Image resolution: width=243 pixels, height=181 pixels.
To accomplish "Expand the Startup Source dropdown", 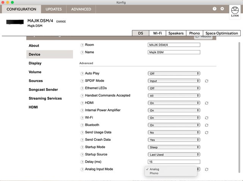I will point(174,154).
